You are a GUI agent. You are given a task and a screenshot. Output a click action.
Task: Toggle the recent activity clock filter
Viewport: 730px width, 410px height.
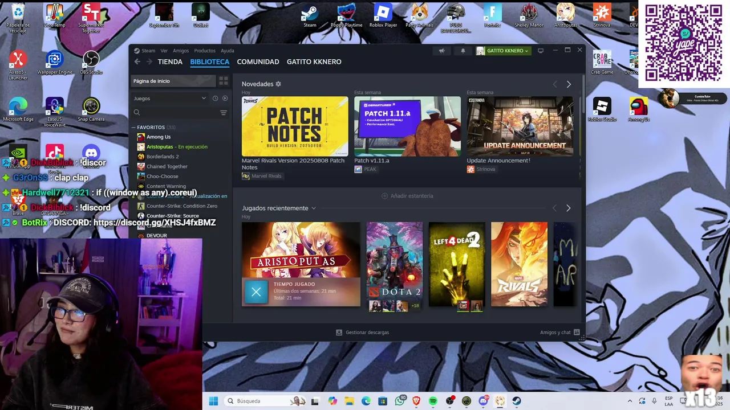[215, 99]
